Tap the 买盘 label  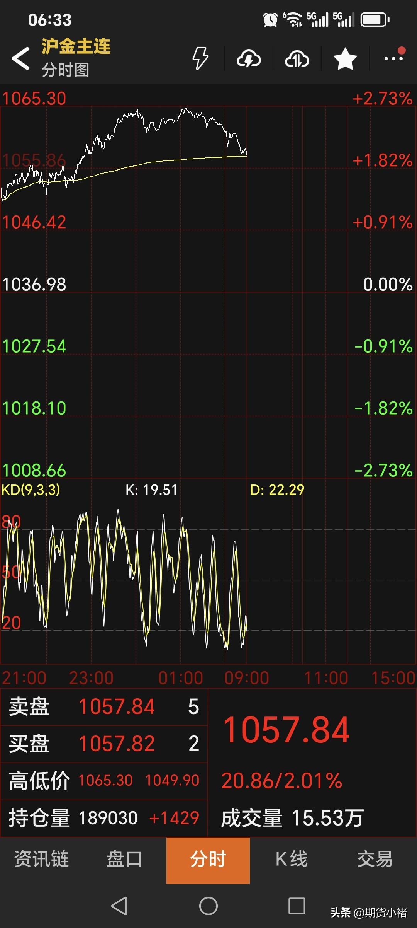(x=29, y=744)
